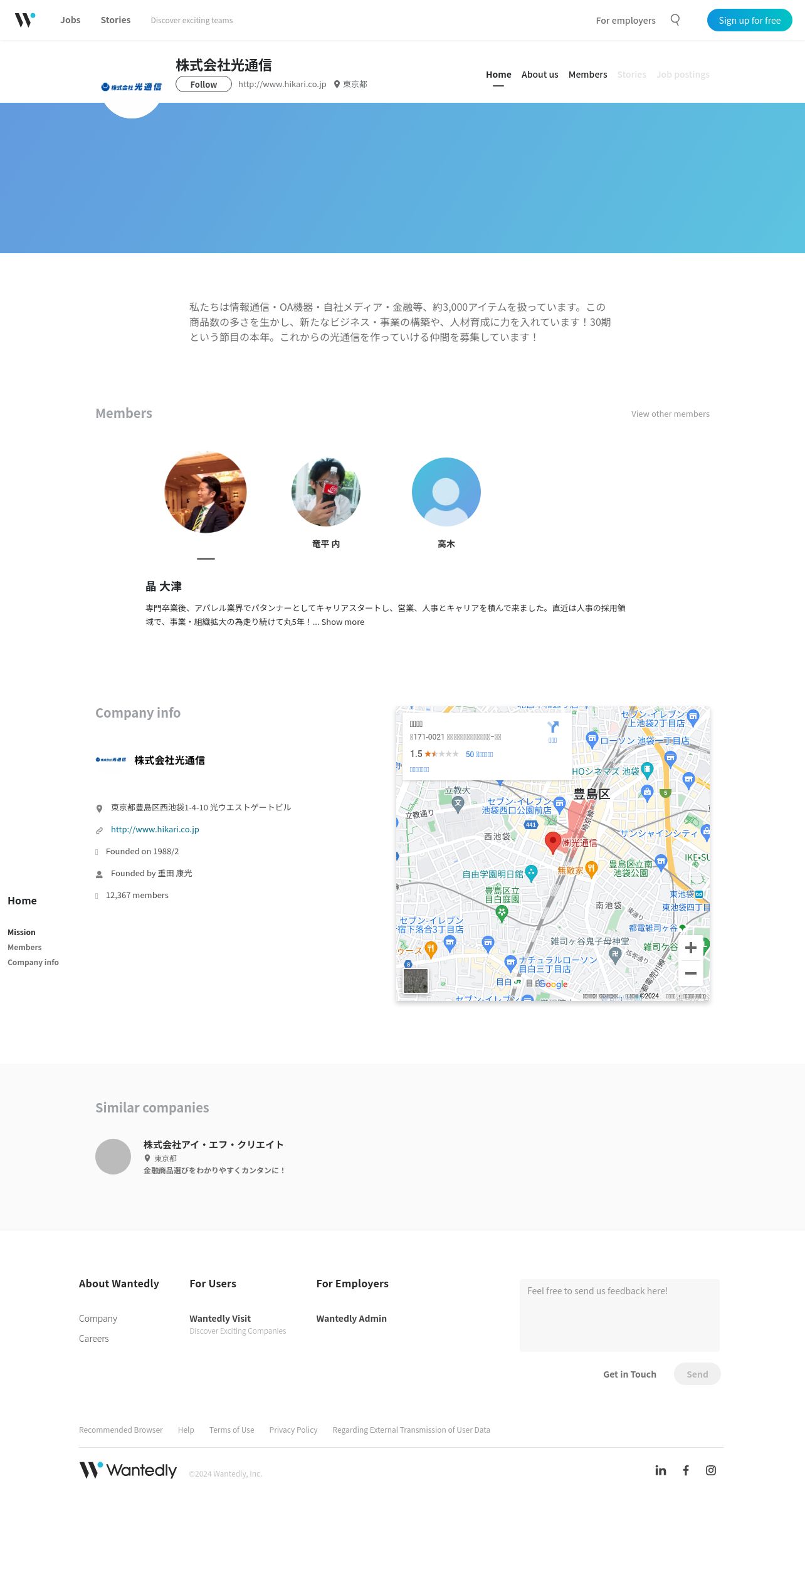
Task: Switch to the Members tab
Action: (x=588, y=75)
